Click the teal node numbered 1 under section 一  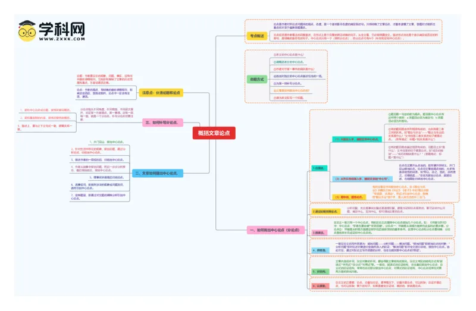click(x=319, y=168)
